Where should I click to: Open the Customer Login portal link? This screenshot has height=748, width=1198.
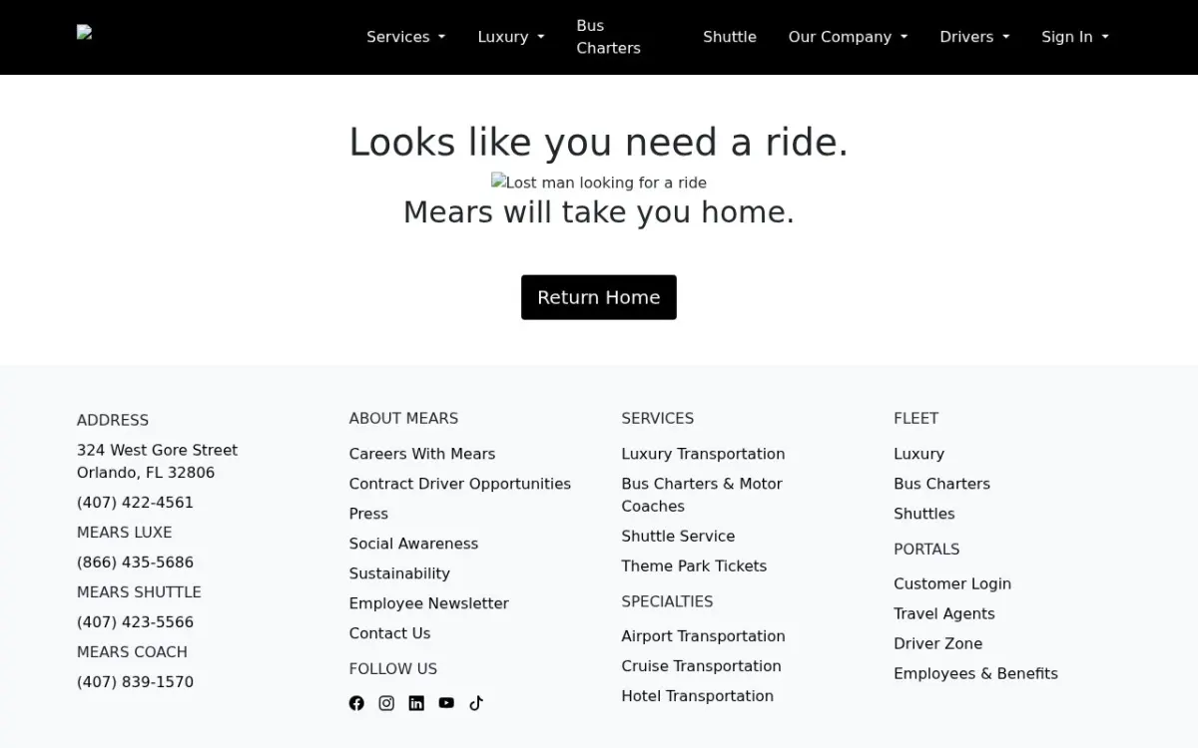tap(952, 583)
